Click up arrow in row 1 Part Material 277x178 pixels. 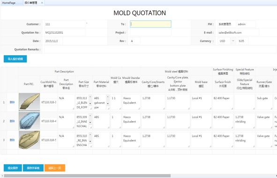(108, 97)
